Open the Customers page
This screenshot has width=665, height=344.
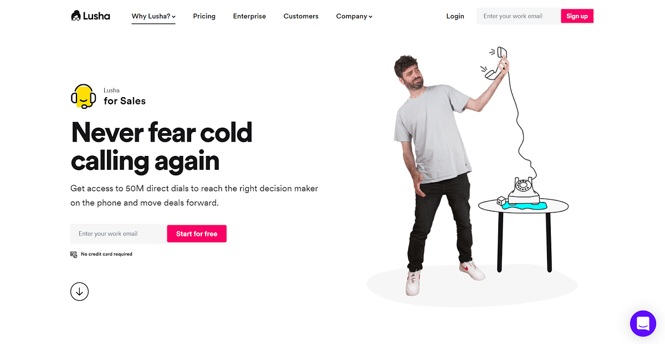(301, 16)
